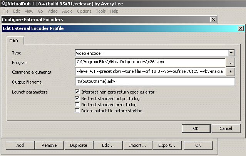Click into the Command arguments field
This screenshot has width=246, height=156.
click(x=150, y=72)
